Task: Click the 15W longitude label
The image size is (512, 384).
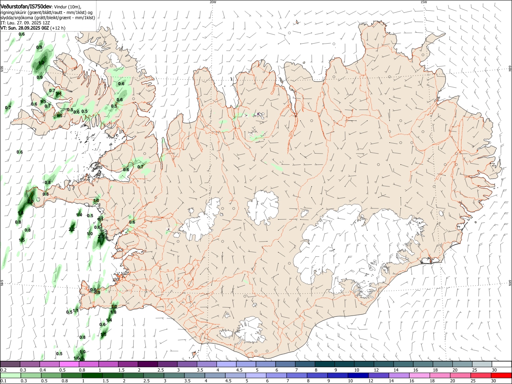Action: click(x=423, y=2)
